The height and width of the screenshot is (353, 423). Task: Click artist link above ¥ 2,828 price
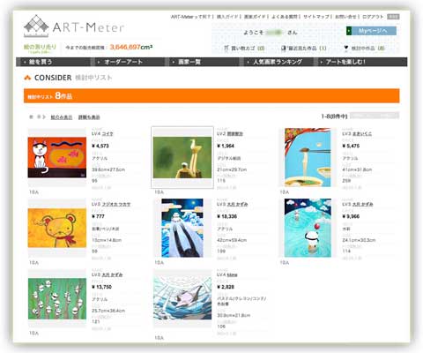point(232,275)
